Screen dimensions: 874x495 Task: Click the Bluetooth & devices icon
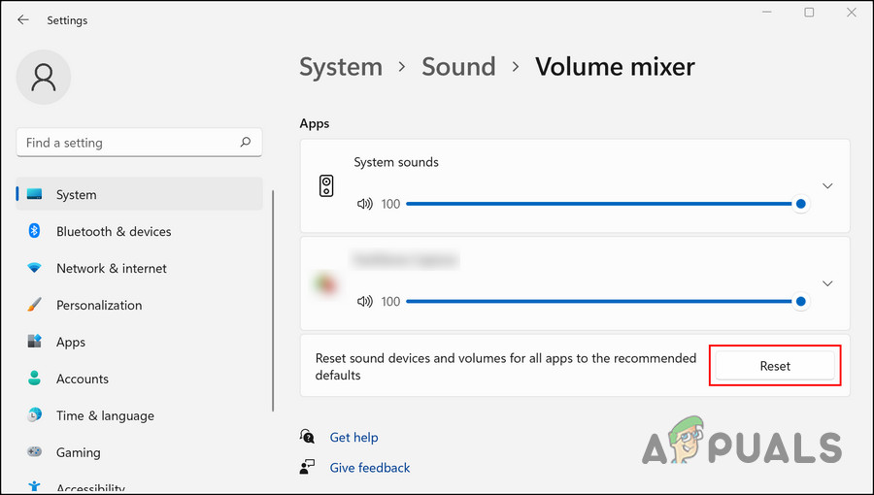click(x=35, y=231)
